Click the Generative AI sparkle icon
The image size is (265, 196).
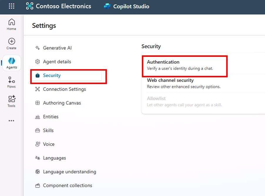pyautogui.click(x=38, y=48)
